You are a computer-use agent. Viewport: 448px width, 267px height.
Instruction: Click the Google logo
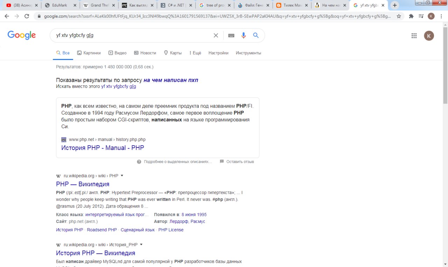pos(22,35)
